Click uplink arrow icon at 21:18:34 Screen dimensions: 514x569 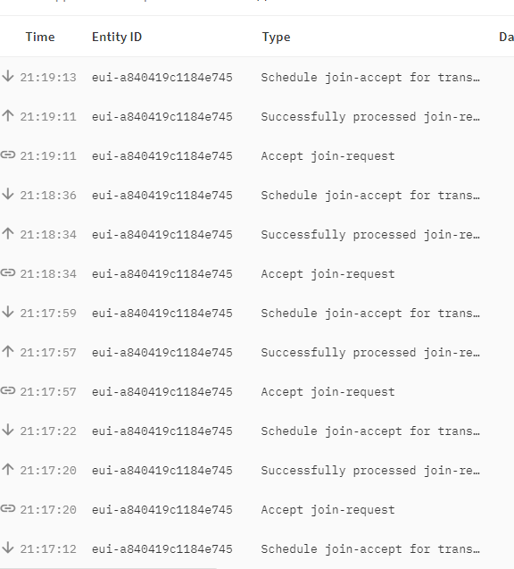click(8, 233)
